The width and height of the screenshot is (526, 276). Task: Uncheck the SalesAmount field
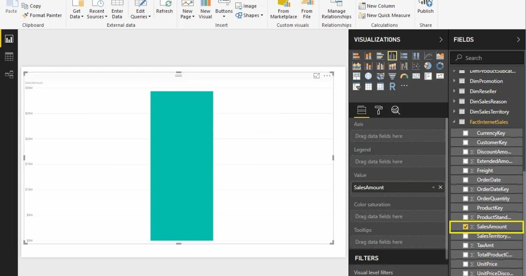[x=465, y=226]
